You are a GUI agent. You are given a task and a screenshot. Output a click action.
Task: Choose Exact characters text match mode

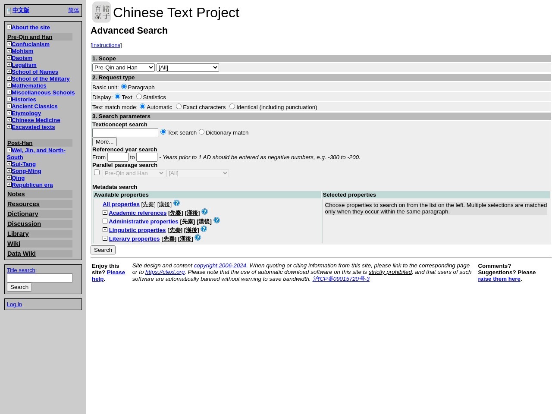[x=179, y=107]
